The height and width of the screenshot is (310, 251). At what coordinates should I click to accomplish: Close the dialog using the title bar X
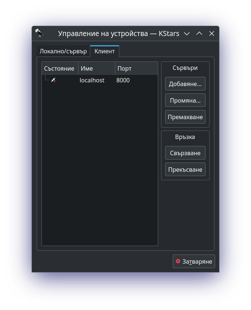(212, 33)
